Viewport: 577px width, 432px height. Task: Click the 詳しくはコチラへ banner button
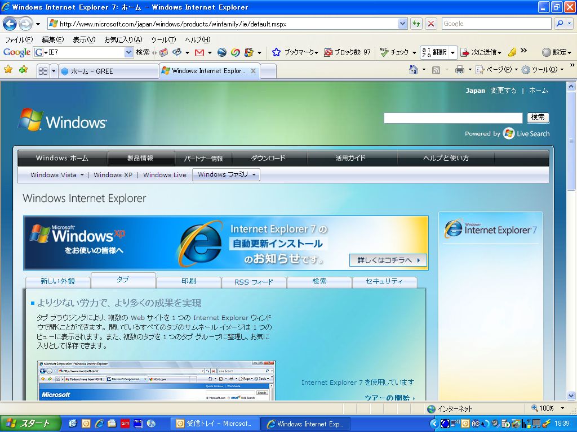tap(388, 260)
